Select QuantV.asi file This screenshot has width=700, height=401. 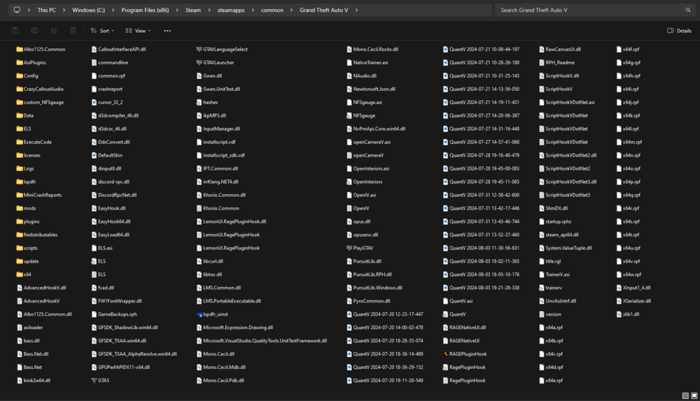[x=458, y=300]
